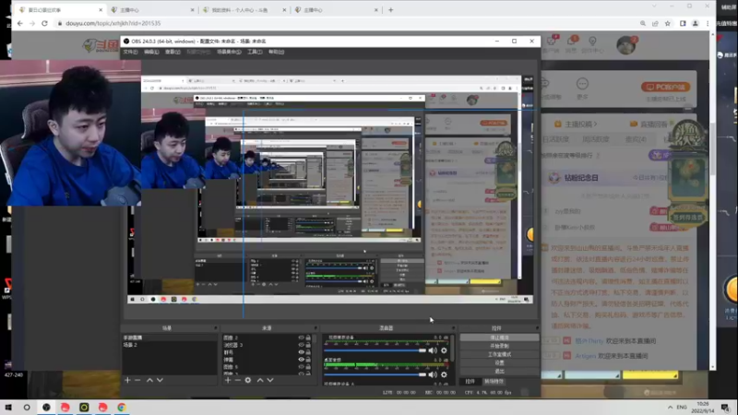
Task: Click the 开始录制 button
Action: (499, 346)
